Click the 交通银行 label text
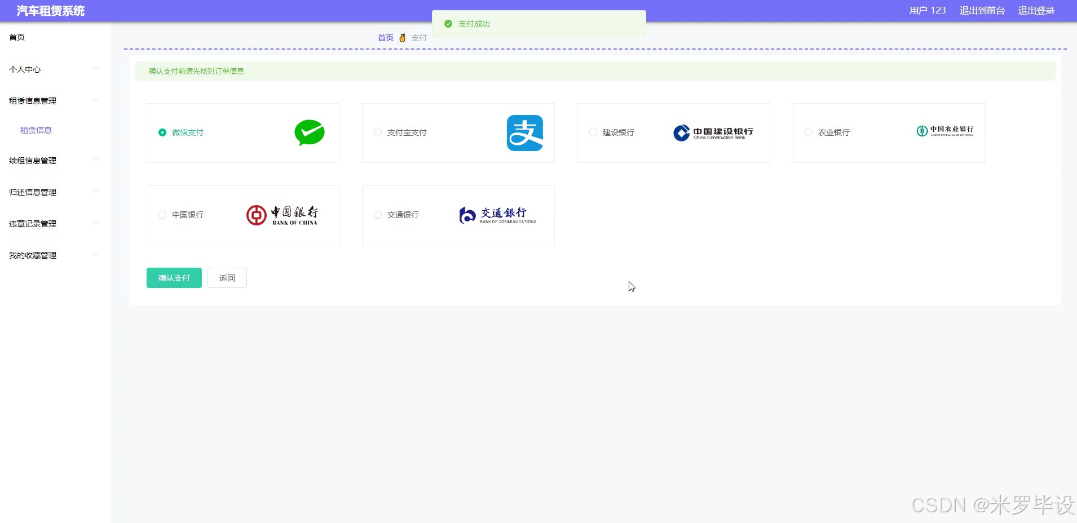Screen dimensions: 1077x523 (x=403, y=215)
